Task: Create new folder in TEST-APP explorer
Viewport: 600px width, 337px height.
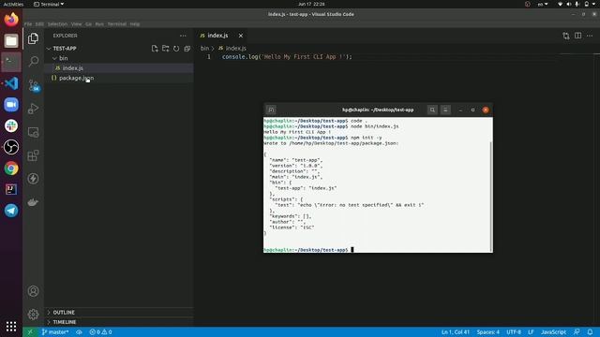Action: point(165,49)
